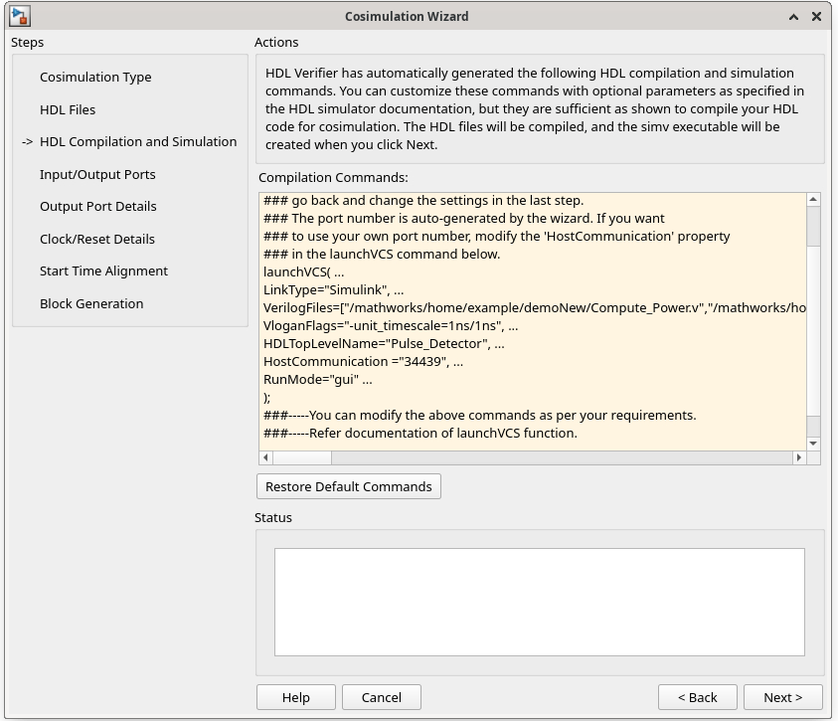
Task: Click scroll up arrow in compilation commands
Action: point(813,200)
